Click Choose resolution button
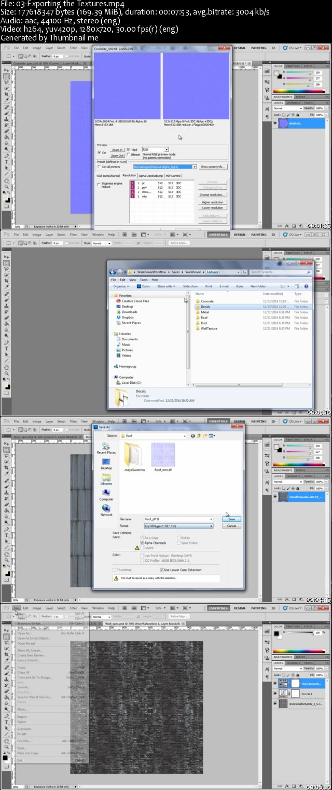332x790 pixels. tap(213, 195)
